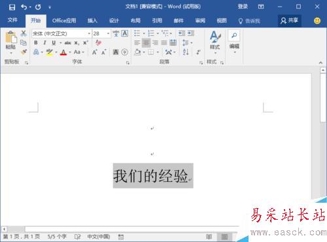Click the 告诉我 search box
Image resolution: width=327 pixels, height=242 pixels.
tap(250, 21)
